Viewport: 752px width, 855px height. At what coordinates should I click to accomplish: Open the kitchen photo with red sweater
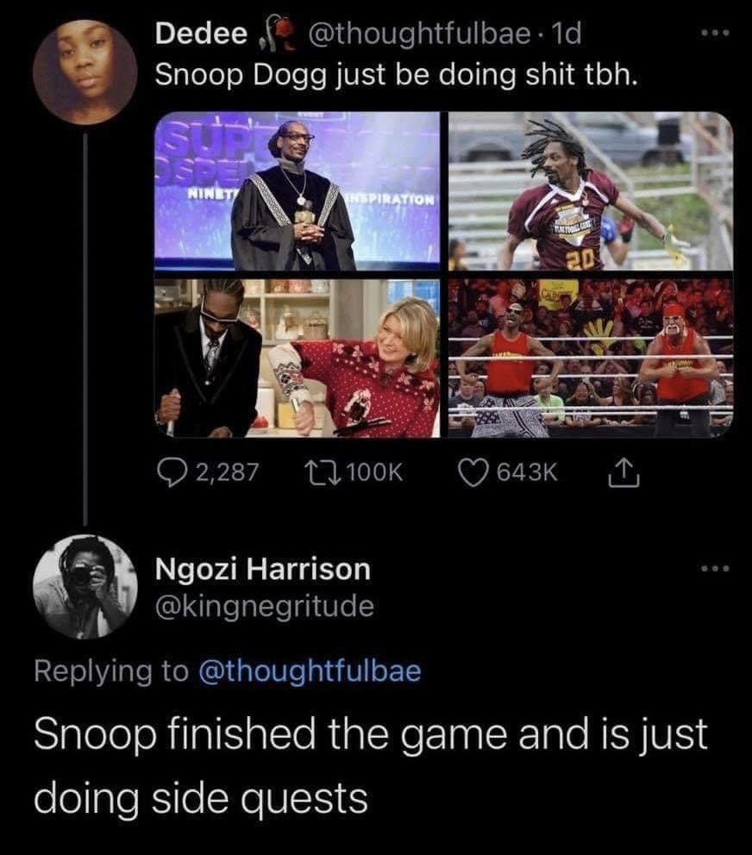pos(297,359)
